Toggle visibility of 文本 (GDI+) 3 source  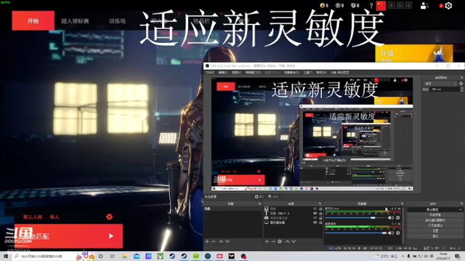[x=315, y=213]
